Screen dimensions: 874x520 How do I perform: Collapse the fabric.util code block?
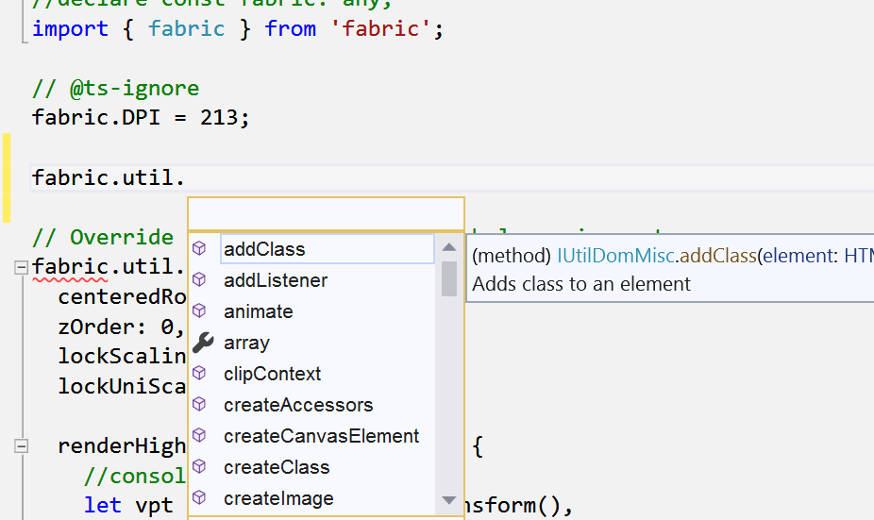point(21,267)
